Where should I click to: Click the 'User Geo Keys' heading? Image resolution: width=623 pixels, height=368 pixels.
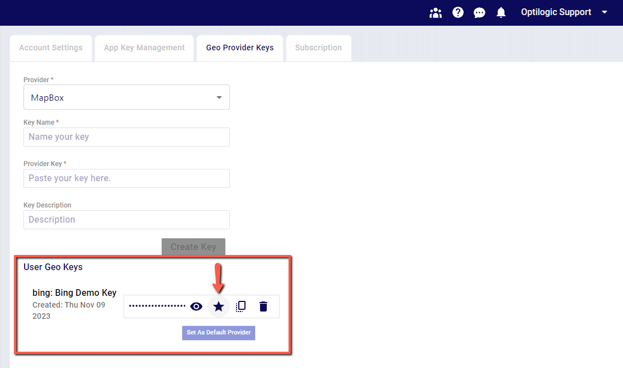[53, 267]
